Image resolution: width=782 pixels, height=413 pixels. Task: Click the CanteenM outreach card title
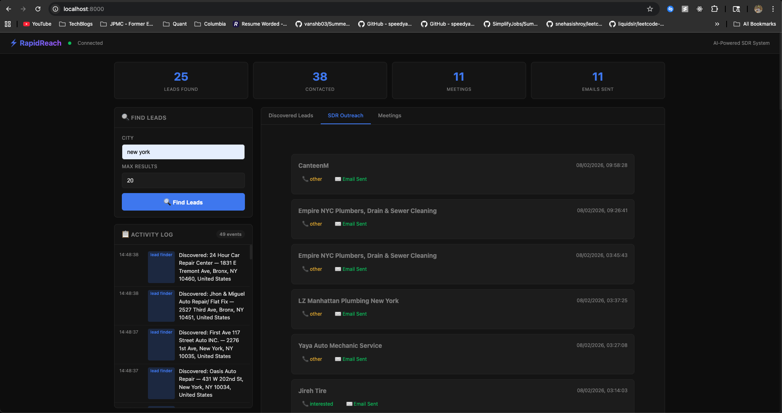(313, 166)
